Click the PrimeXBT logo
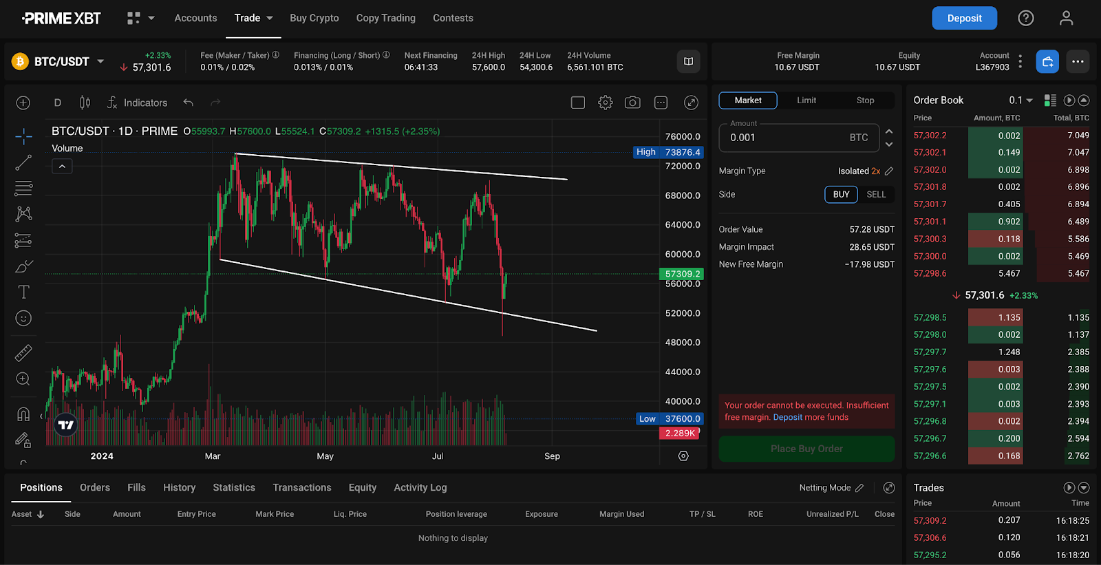The image size is (1101, 565). pyautogui.click(x=61, y=18)
